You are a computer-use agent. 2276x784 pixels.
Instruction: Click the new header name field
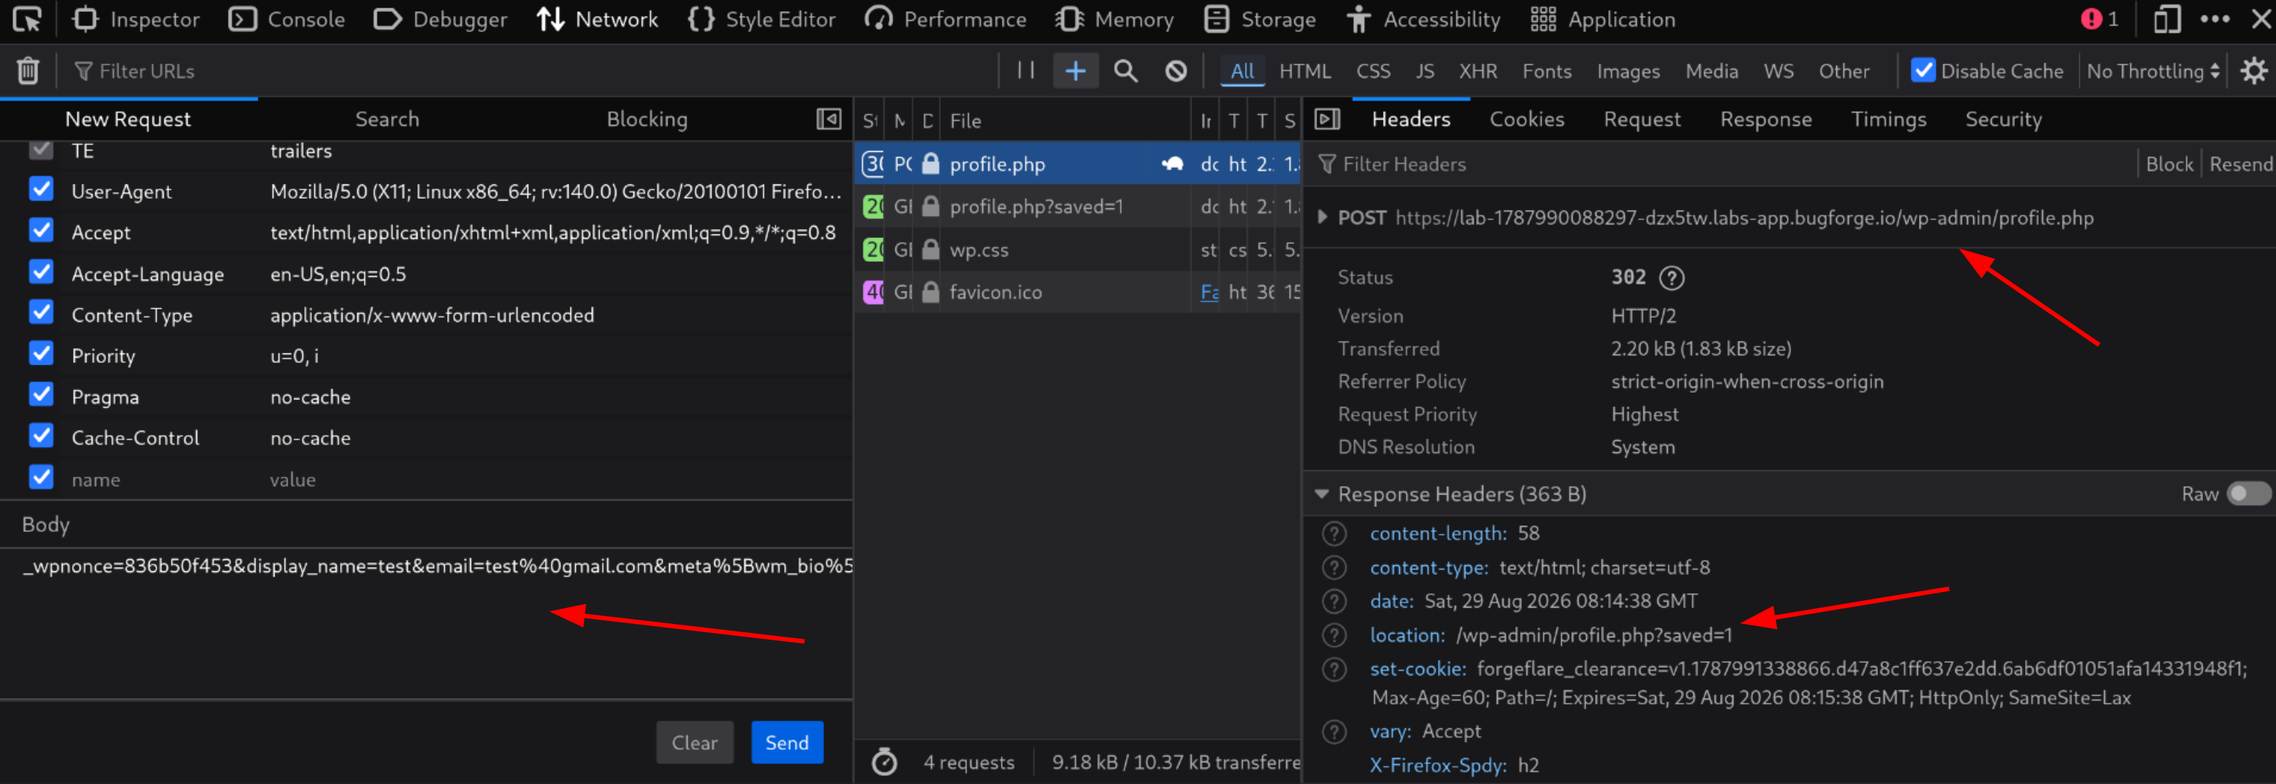click(164, 480)
